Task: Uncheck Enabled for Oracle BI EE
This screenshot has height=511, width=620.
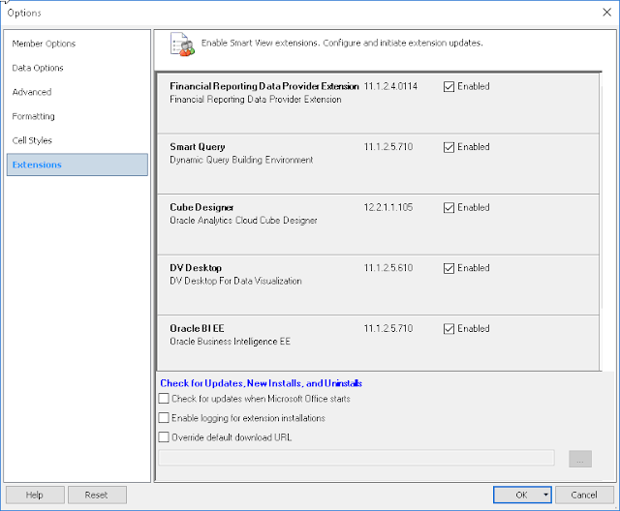Action: (x=449, y=328)
